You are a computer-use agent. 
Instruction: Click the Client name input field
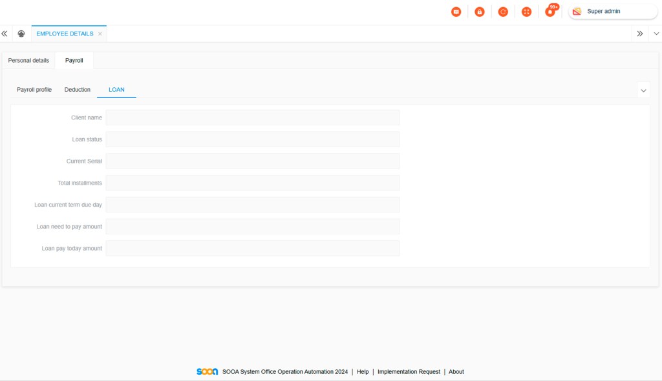tap(252, 118)
